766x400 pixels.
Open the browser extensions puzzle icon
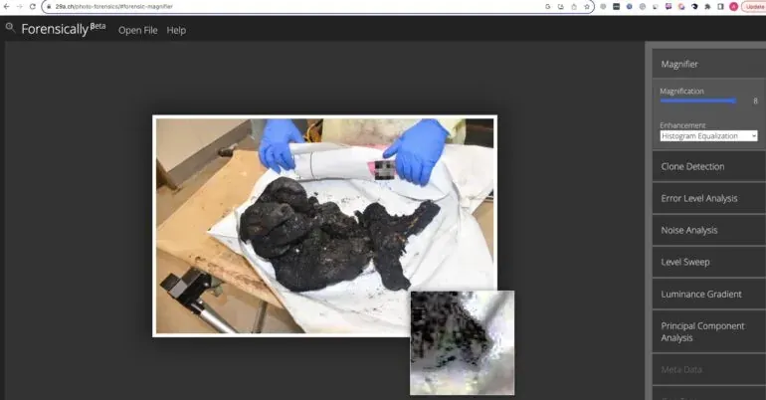[x=707, y=6]
